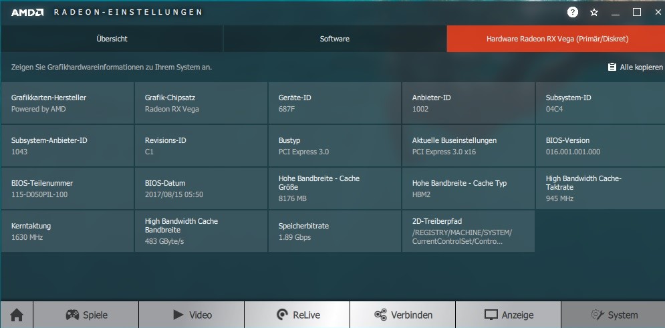Click the share nodes icon in Verbinden
This screenshot has width=665, height=328.
[380, 315]
